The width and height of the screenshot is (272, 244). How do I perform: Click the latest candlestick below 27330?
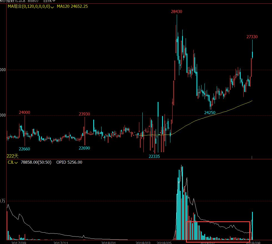(x=252, y=55)
